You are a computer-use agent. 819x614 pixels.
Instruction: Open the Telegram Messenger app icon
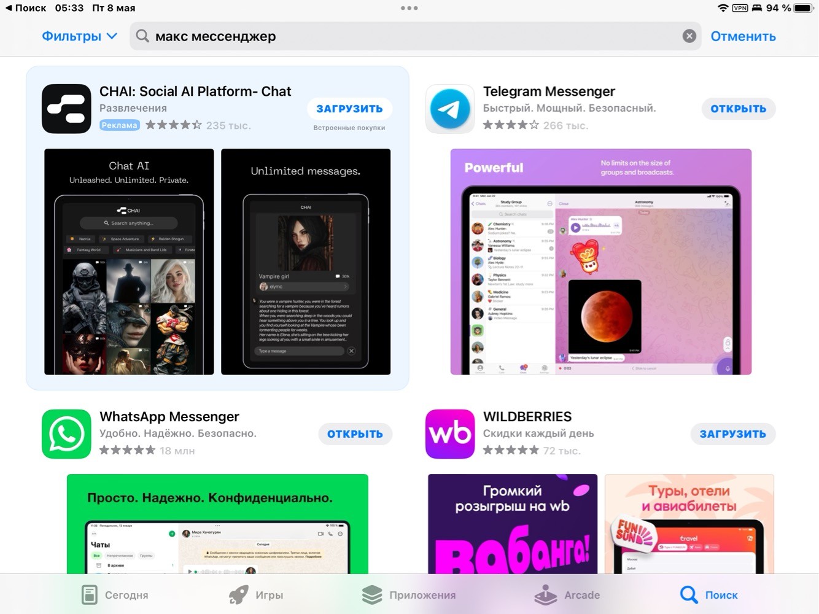[450, 109]
